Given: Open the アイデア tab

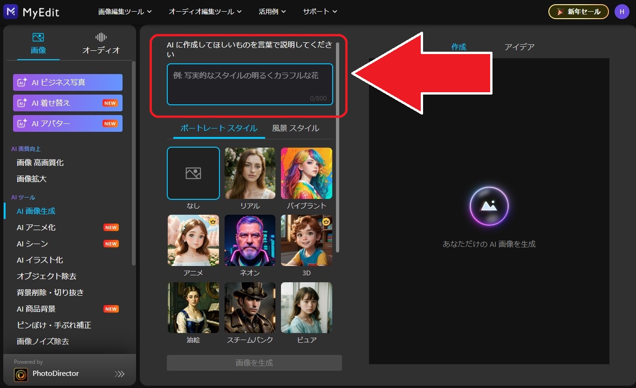Looking at the screenshot, I should pyautogui.click(x=520, y=47).
